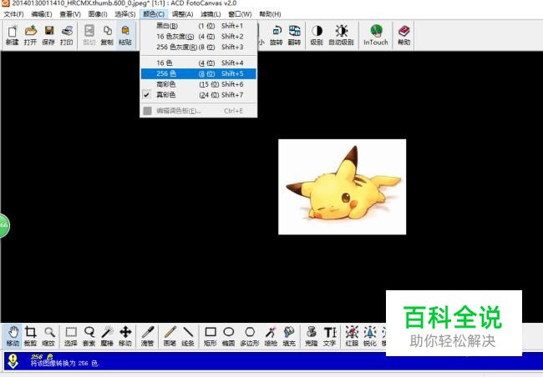Click the 旋转 (Rotate) toolbar icon
The image size is (543, 377).
pos(277,35)
